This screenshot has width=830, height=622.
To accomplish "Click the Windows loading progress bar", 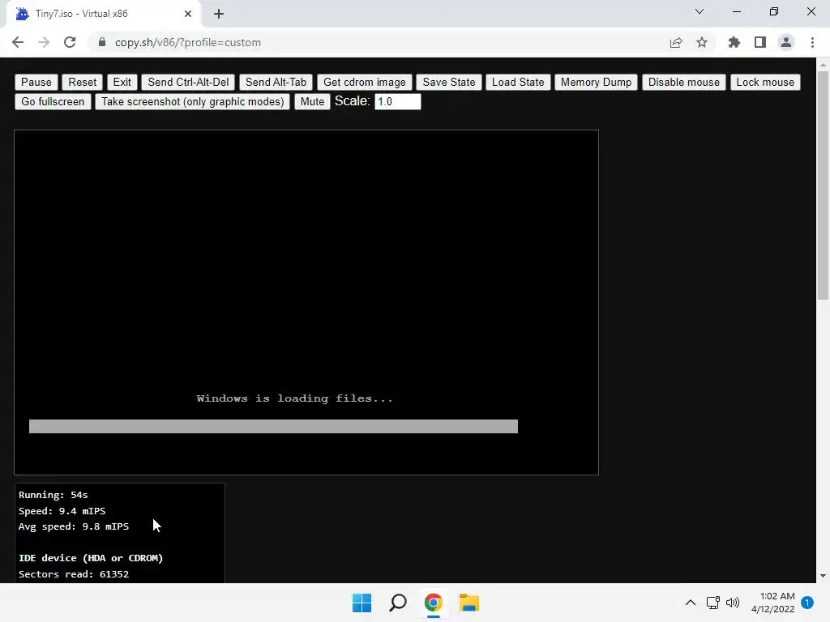I will pos(273,426).
